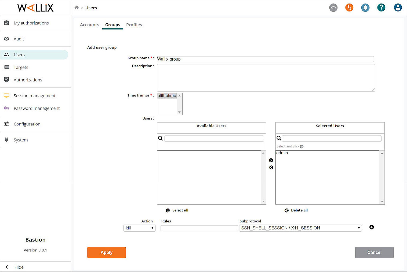Open the My authorizations section
407x275 pixels.
click(x=31, y=23)
